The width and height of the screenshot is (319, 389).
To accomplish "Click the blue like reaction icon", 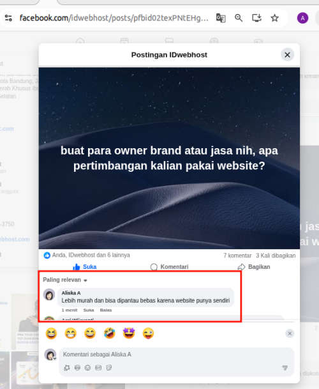I will (x=47, y=256).
